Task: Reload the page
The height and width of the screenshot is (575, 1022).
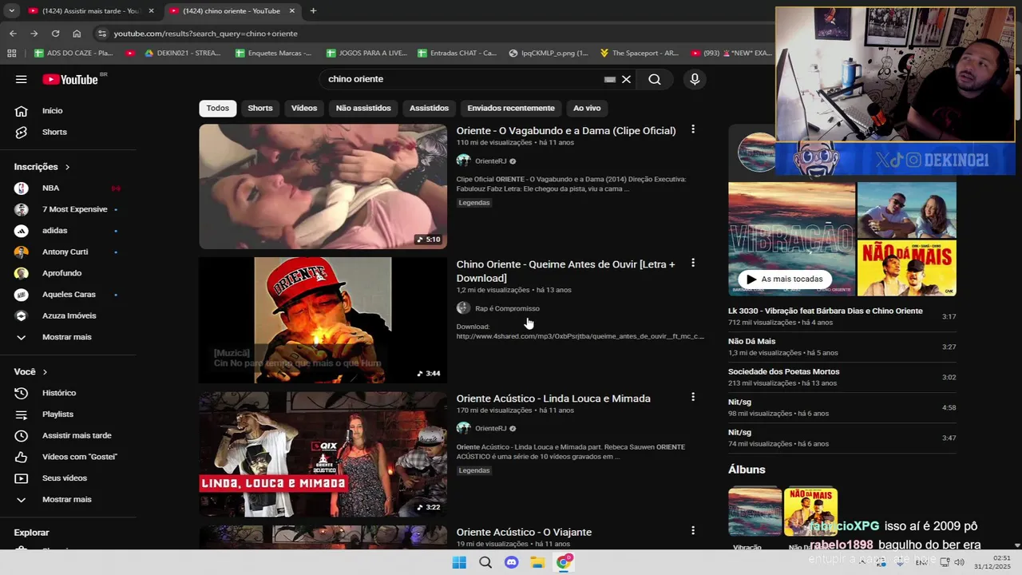Action: tap(55, 34)
